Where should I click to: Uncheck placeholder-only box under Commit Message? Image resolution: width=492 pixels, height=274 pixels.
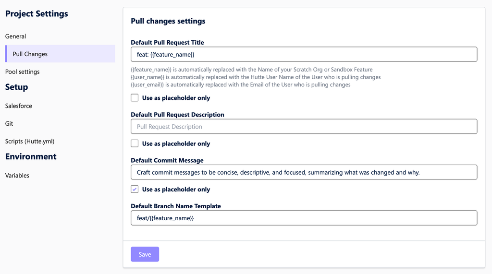point(135,189)
